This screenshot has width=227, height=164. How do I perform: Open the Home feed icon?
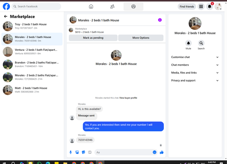click(91, 6)
